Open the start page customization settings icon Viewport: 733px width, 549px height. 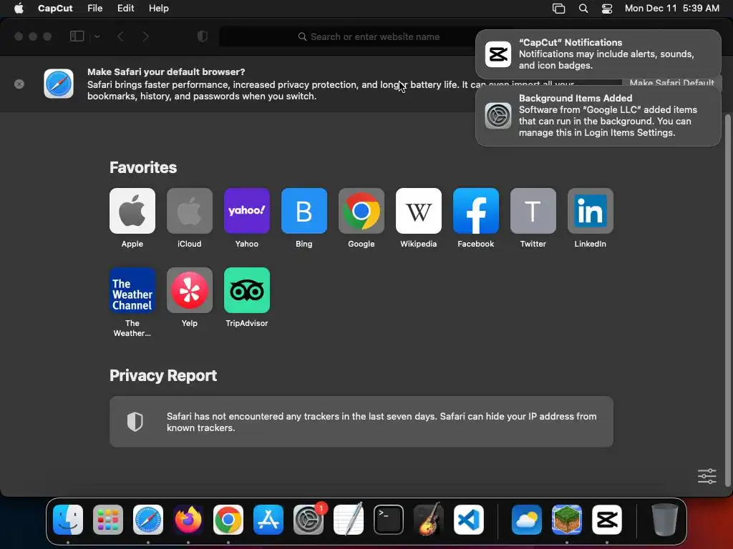click(x=707, y=476)
